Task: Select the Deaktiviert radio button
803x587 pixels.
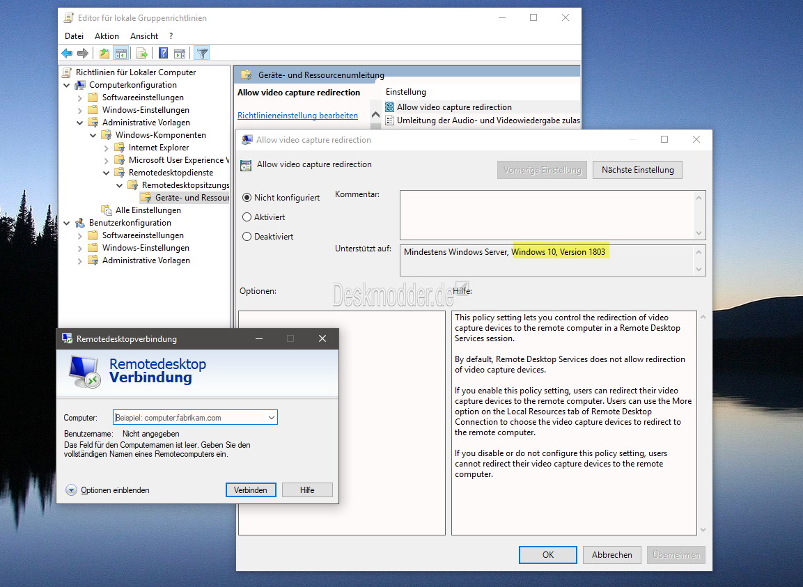Action: pyautogui.click(x=247, y=237)
